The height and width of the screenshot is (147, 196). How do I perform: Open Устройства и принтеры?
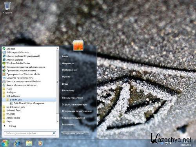[74, 105]
